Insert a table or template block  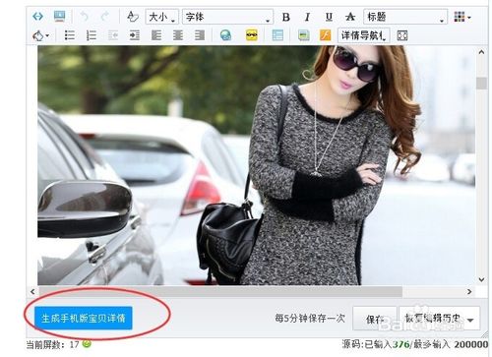tap(277, 35)
